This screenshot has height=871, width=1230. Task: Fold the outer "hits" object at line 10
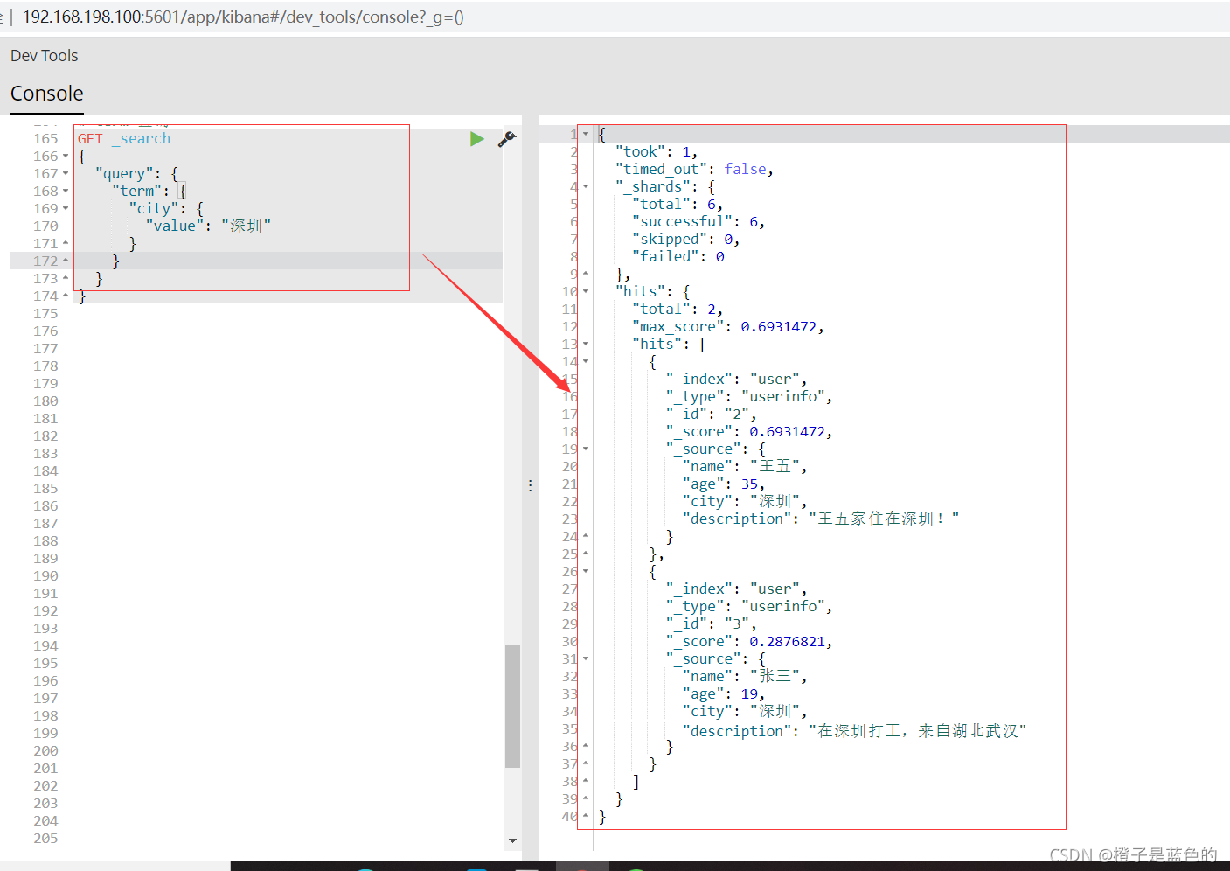pos(586,291)
